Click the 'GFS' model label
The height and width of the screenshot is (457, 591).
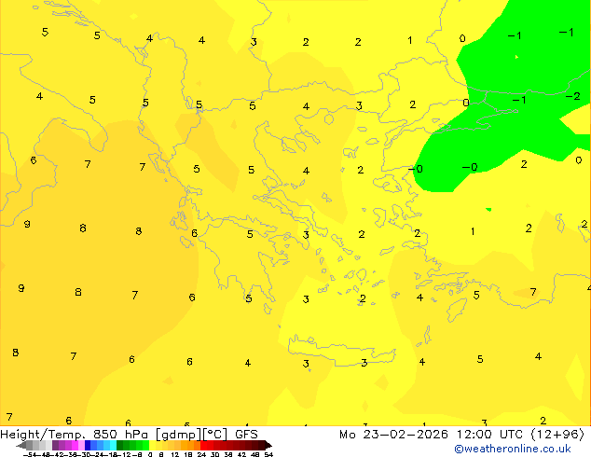246,435
